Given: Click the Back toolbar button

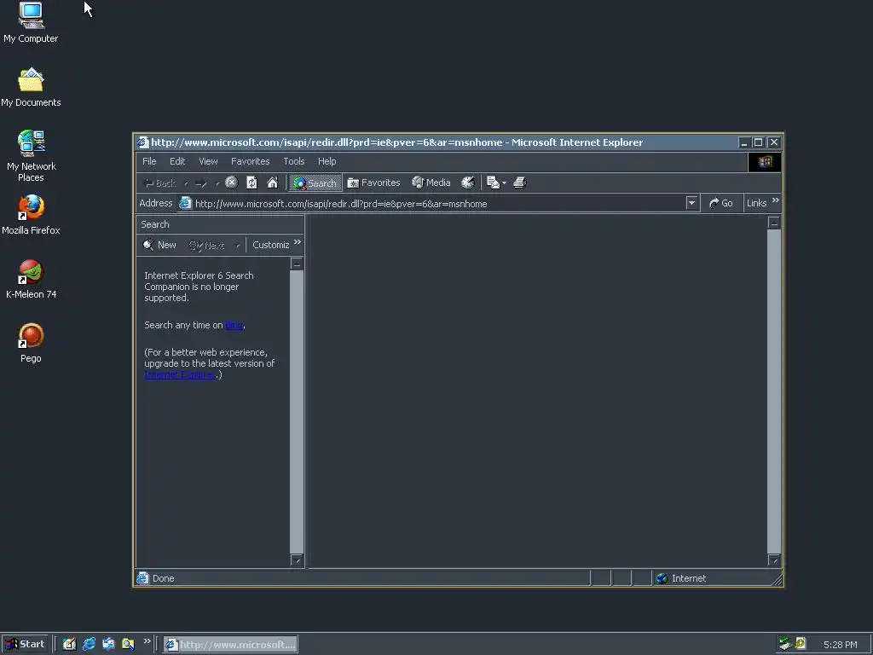Looking at the screenshot, I should pyautogui.click(x=160, y=183).
